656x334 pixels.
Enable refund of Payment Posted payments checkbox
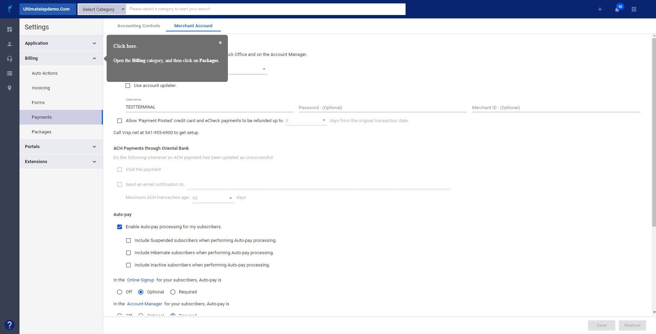pyautogui.click(x=120, y=121)
